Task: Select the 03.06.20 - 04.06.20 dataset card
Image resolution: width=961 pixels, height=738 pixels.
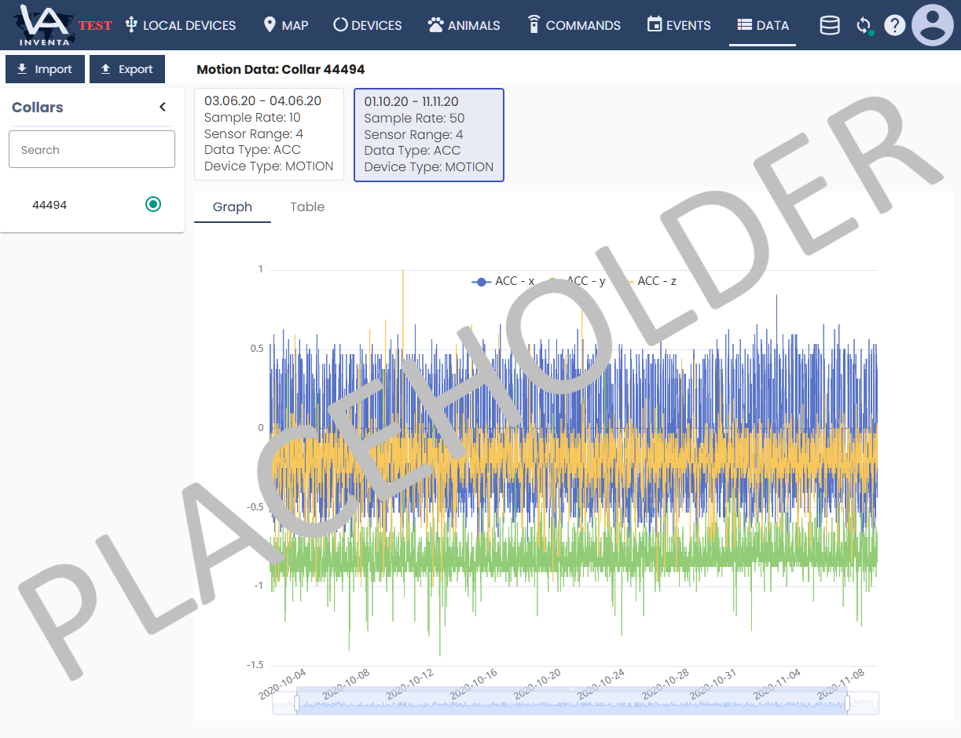Action: pos(269,133)
